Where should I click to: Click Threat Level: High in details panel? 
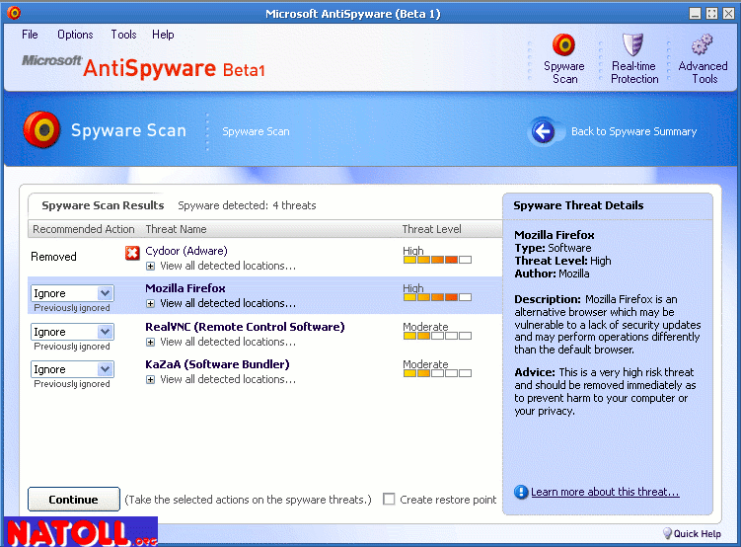click(x=562, y=261)
